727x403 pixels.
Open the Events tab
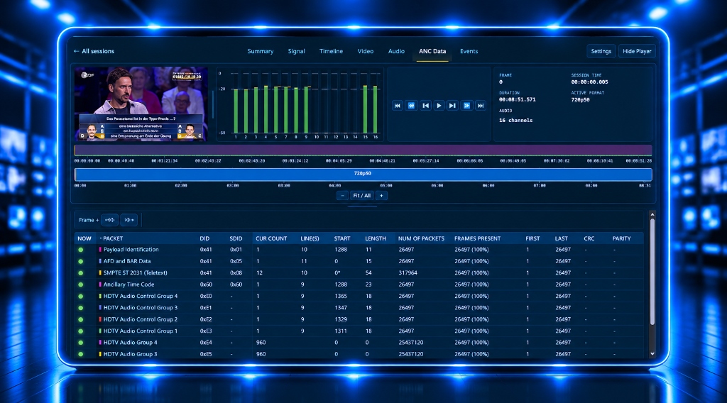469,51
